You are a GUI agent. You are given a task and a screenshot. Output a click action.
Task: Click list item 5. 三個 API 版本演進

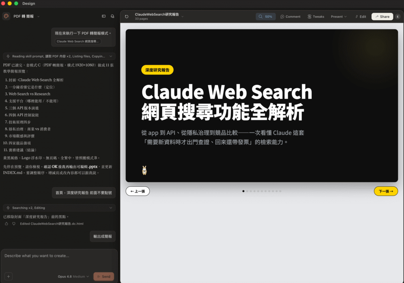22,108
